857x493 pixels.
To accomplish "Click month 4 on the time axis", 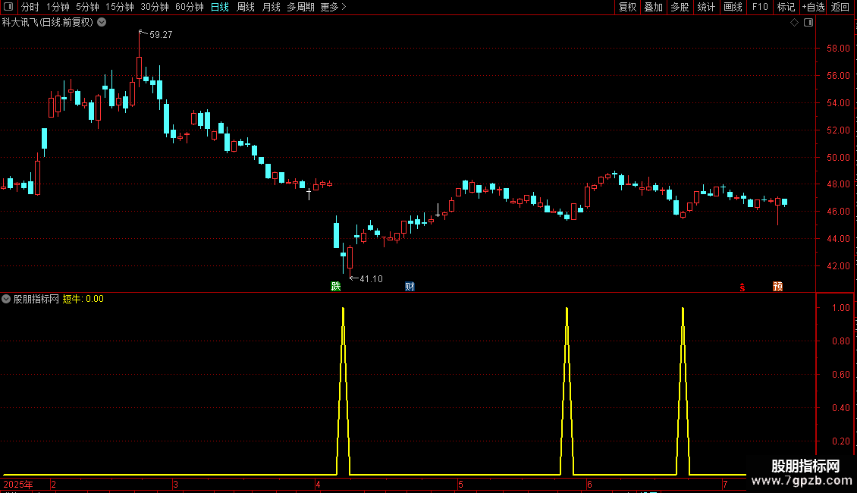I will (318, 484).
